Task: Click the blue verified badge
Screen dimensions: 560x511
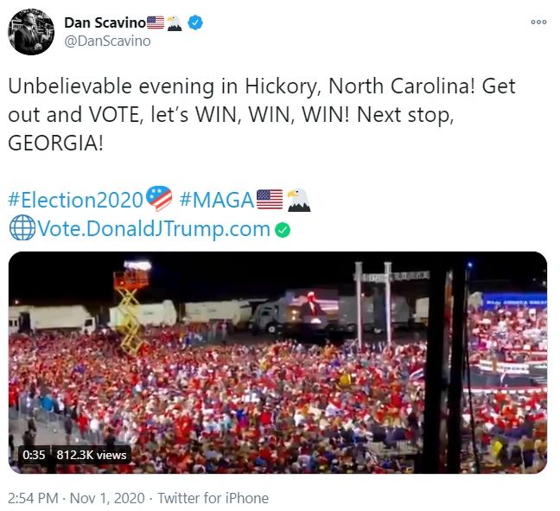Action: [x=196, y=22]
